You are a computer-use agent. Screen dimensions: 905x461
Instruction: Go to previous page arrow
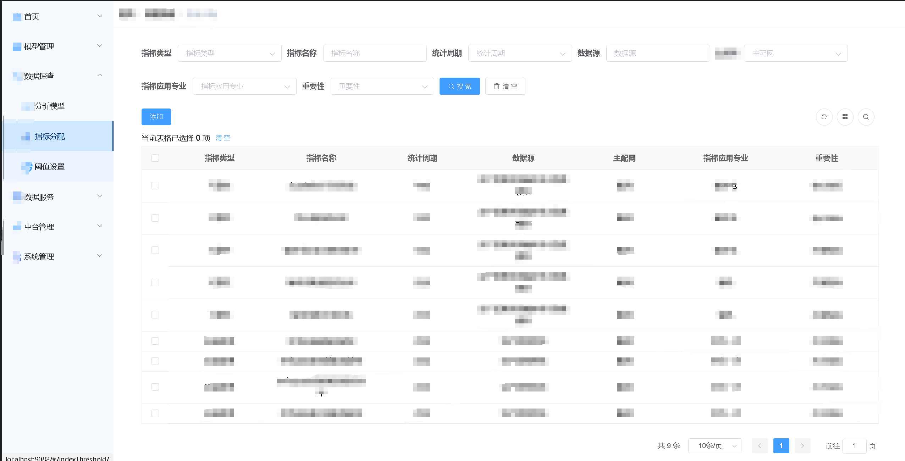pos(760,446)
